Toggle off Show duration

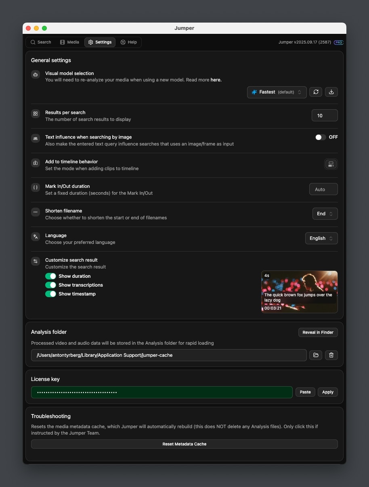50,276
